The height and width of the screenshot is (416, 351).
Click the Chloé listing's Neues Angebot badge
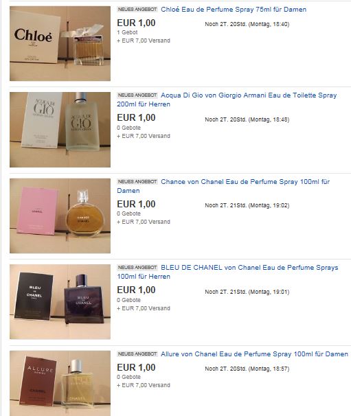(137, 10)
